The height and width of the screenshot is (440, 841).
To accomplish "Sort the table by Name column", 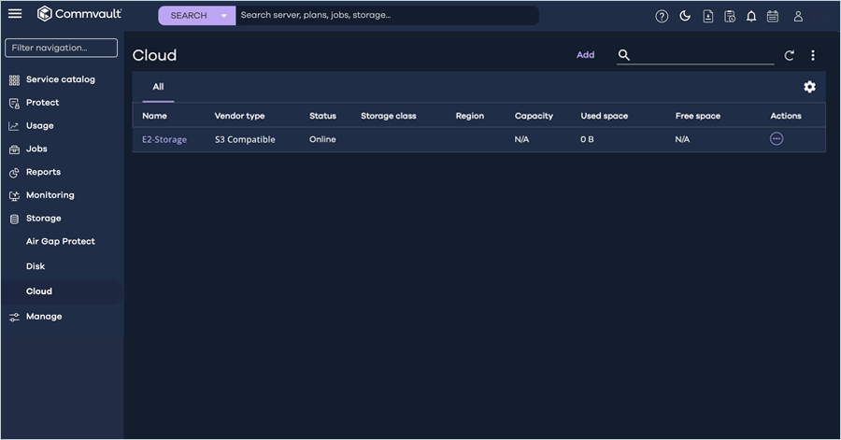I will point(154,116).
